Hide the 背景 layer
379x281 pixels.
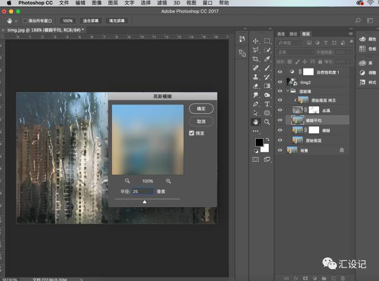click(x=280, y=151)
